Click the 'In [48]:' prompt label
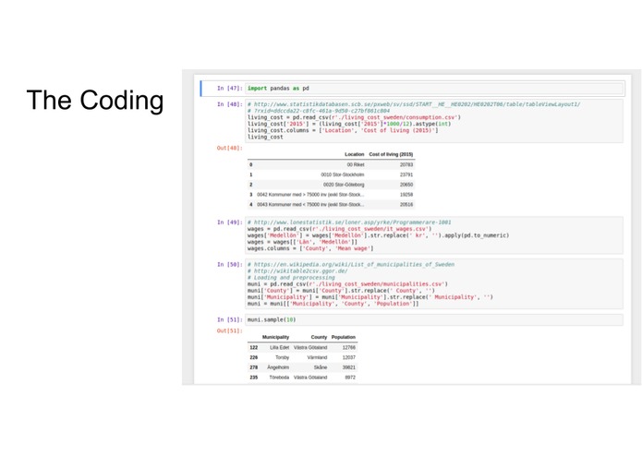642x456 pixels. pos(230,104)
